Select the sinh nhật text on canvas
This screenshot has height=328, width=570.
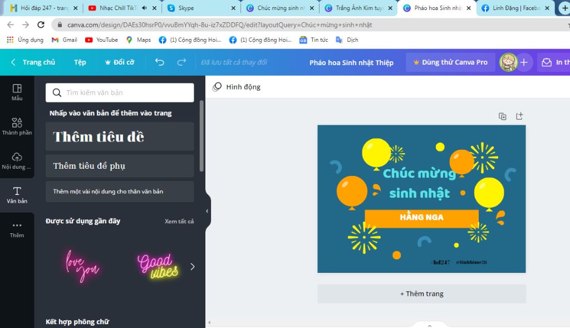tap(420, 193)
